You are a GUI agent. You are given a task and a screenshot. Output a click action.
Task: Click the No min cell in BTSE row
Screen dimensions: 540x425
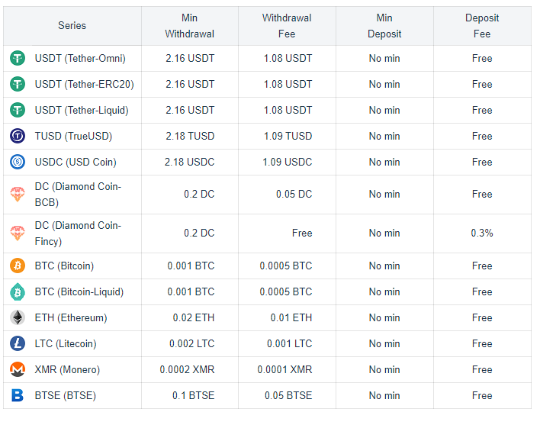384,395
